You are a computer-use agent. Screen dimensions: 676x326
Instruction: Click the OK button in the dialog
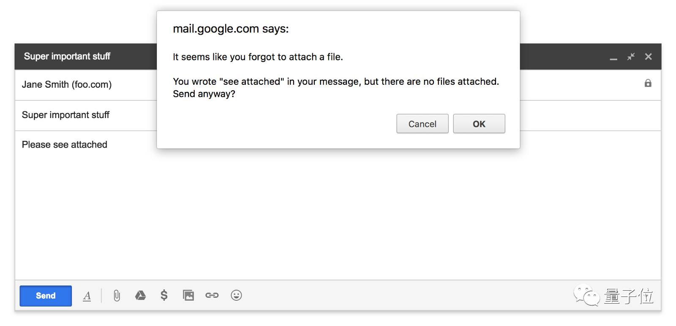[x=479, y=124]
